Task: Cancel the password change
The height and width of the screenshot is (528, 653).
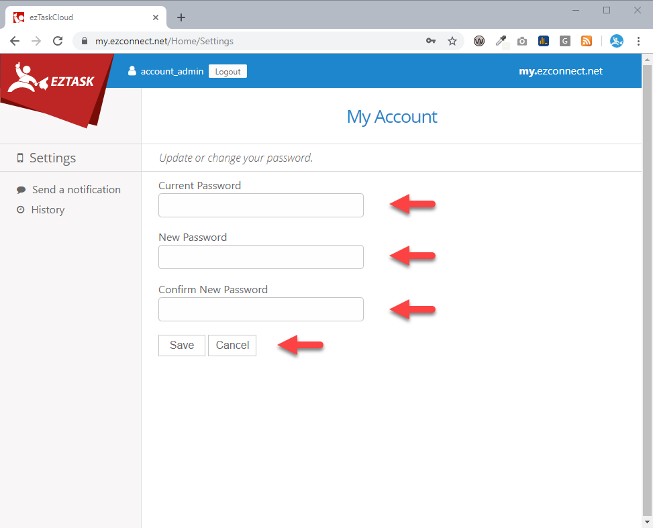Action: pyautogui.click(x=232, y=346)
